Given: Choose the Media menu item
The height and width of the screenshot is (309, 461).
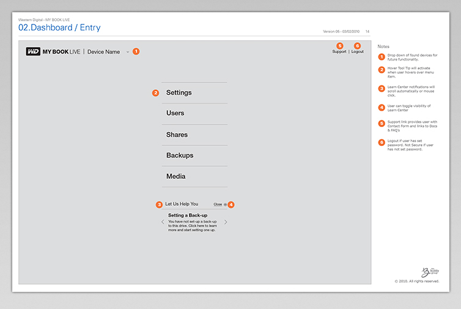Looking at the screenshot, I should (194, 176).
